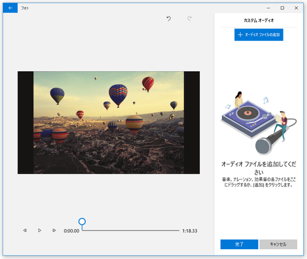Minimize the フォト window
Screen dimensions: 307x259
[268, 8]
